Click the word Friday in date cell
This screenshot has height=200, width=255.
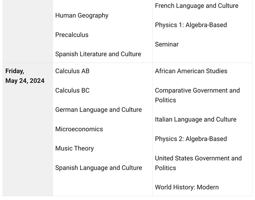pyautogui.click(x=15, y=71)
